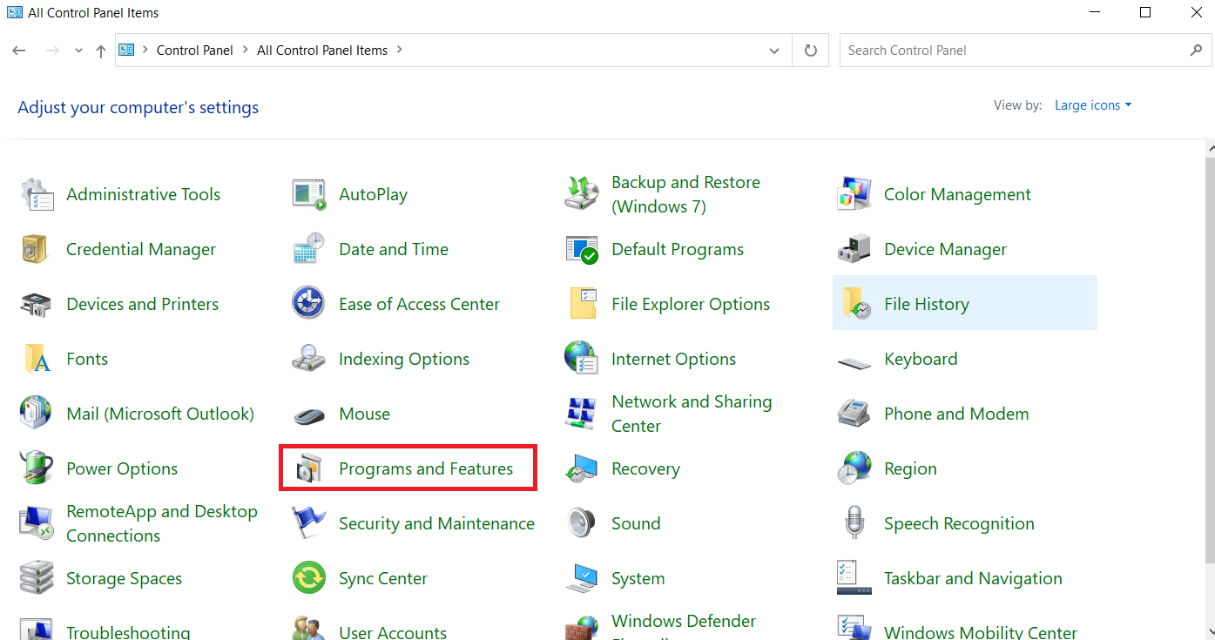
Task: Open the recent locations chevron
Action: (78, 51)
